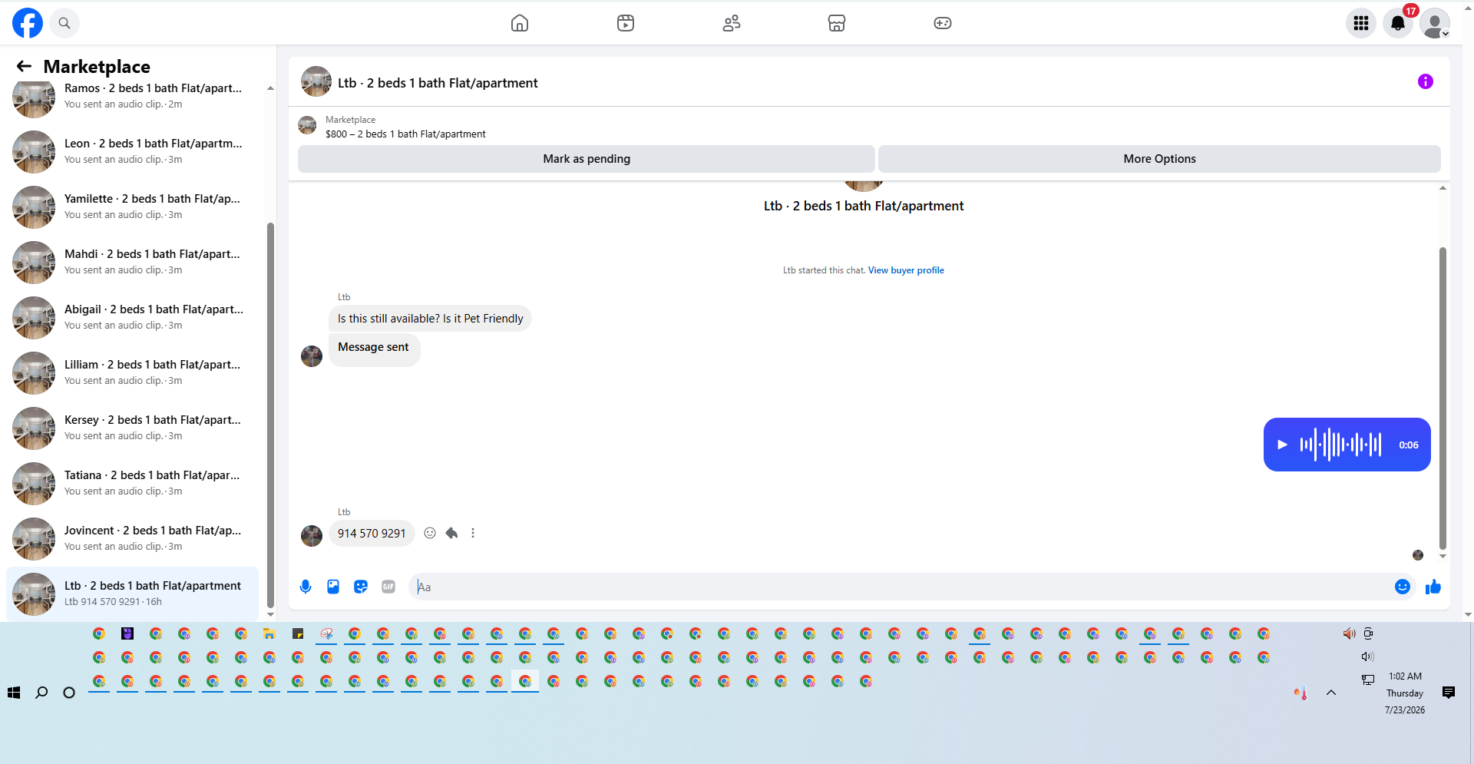Image resolution: width=1474 pixels, height=764 pixels.
Task: Open the $800 – 2 beds listing link
Action: click(x=405, y=134)
